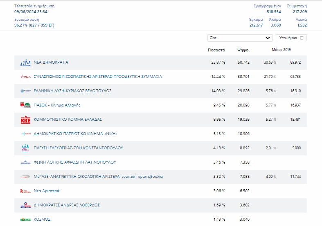Click the 09/06/2024 23:34 update timestamp
Viewport: 322px width, 226px height.
tap(31, 12)
